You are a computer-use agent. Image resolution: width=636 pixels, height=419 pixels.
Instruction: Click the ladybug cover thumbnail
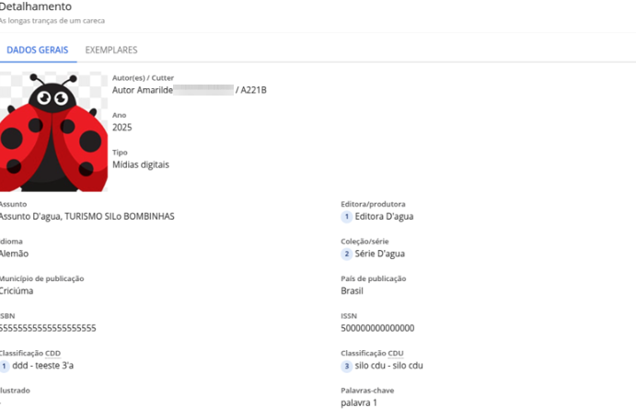click(x=53, y=131)
